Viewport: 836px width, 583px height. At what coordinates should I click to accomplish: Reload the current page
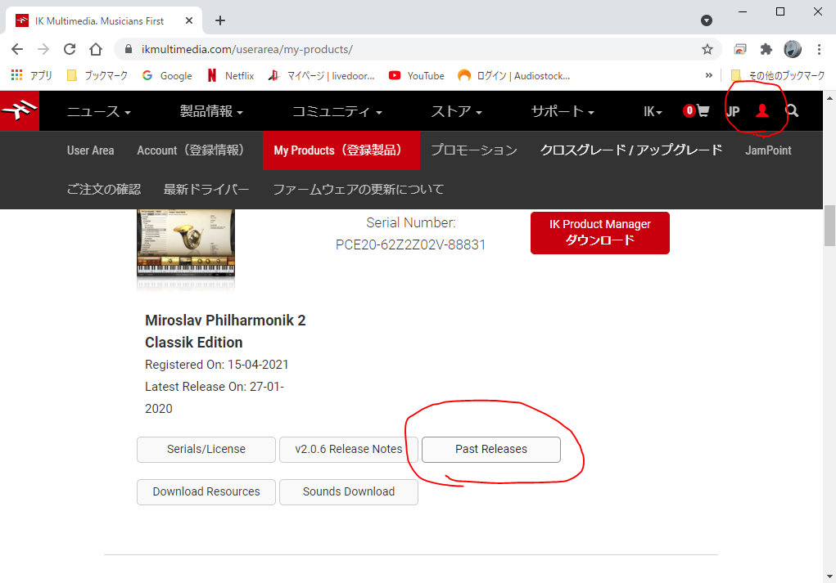(x=70, y=50)
